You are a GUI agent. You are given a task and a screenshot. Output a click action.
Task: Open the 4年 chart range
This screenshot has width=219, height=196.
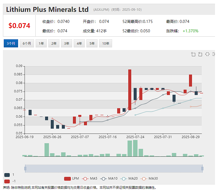click(x=79, y=43)
